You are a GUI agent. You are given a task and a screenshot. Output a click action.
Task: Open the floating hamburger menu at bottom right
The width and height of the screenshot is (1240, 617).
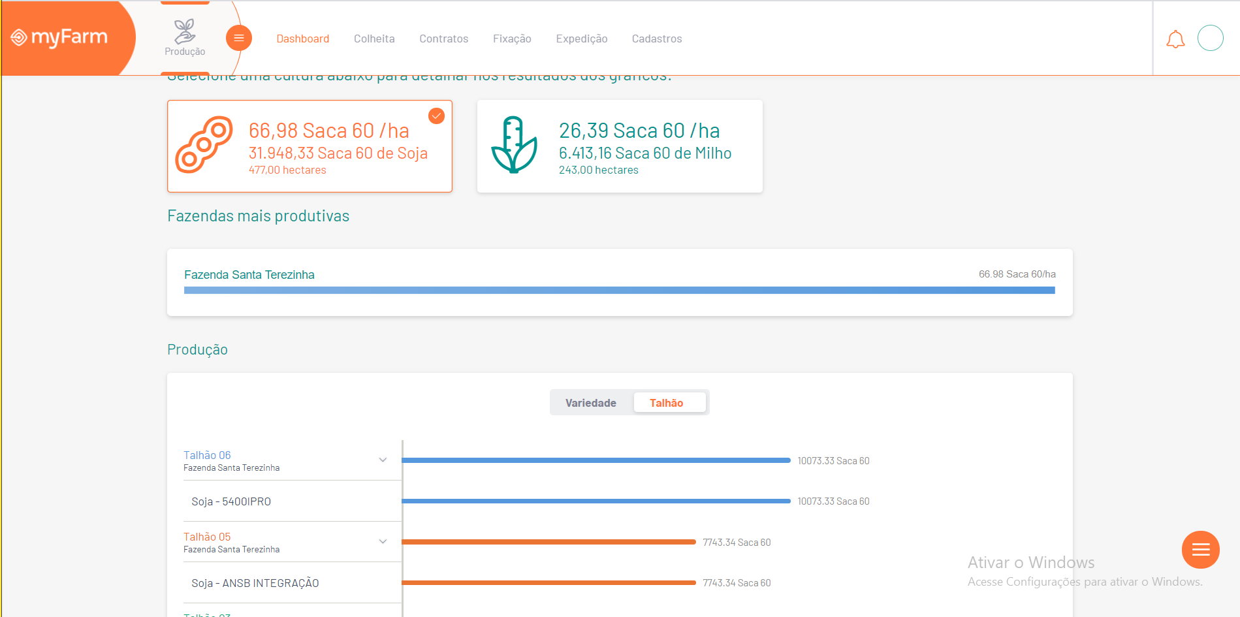click(1200, 549)
